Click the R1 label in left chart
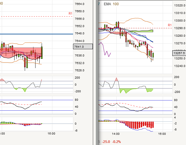 point(70,13)
